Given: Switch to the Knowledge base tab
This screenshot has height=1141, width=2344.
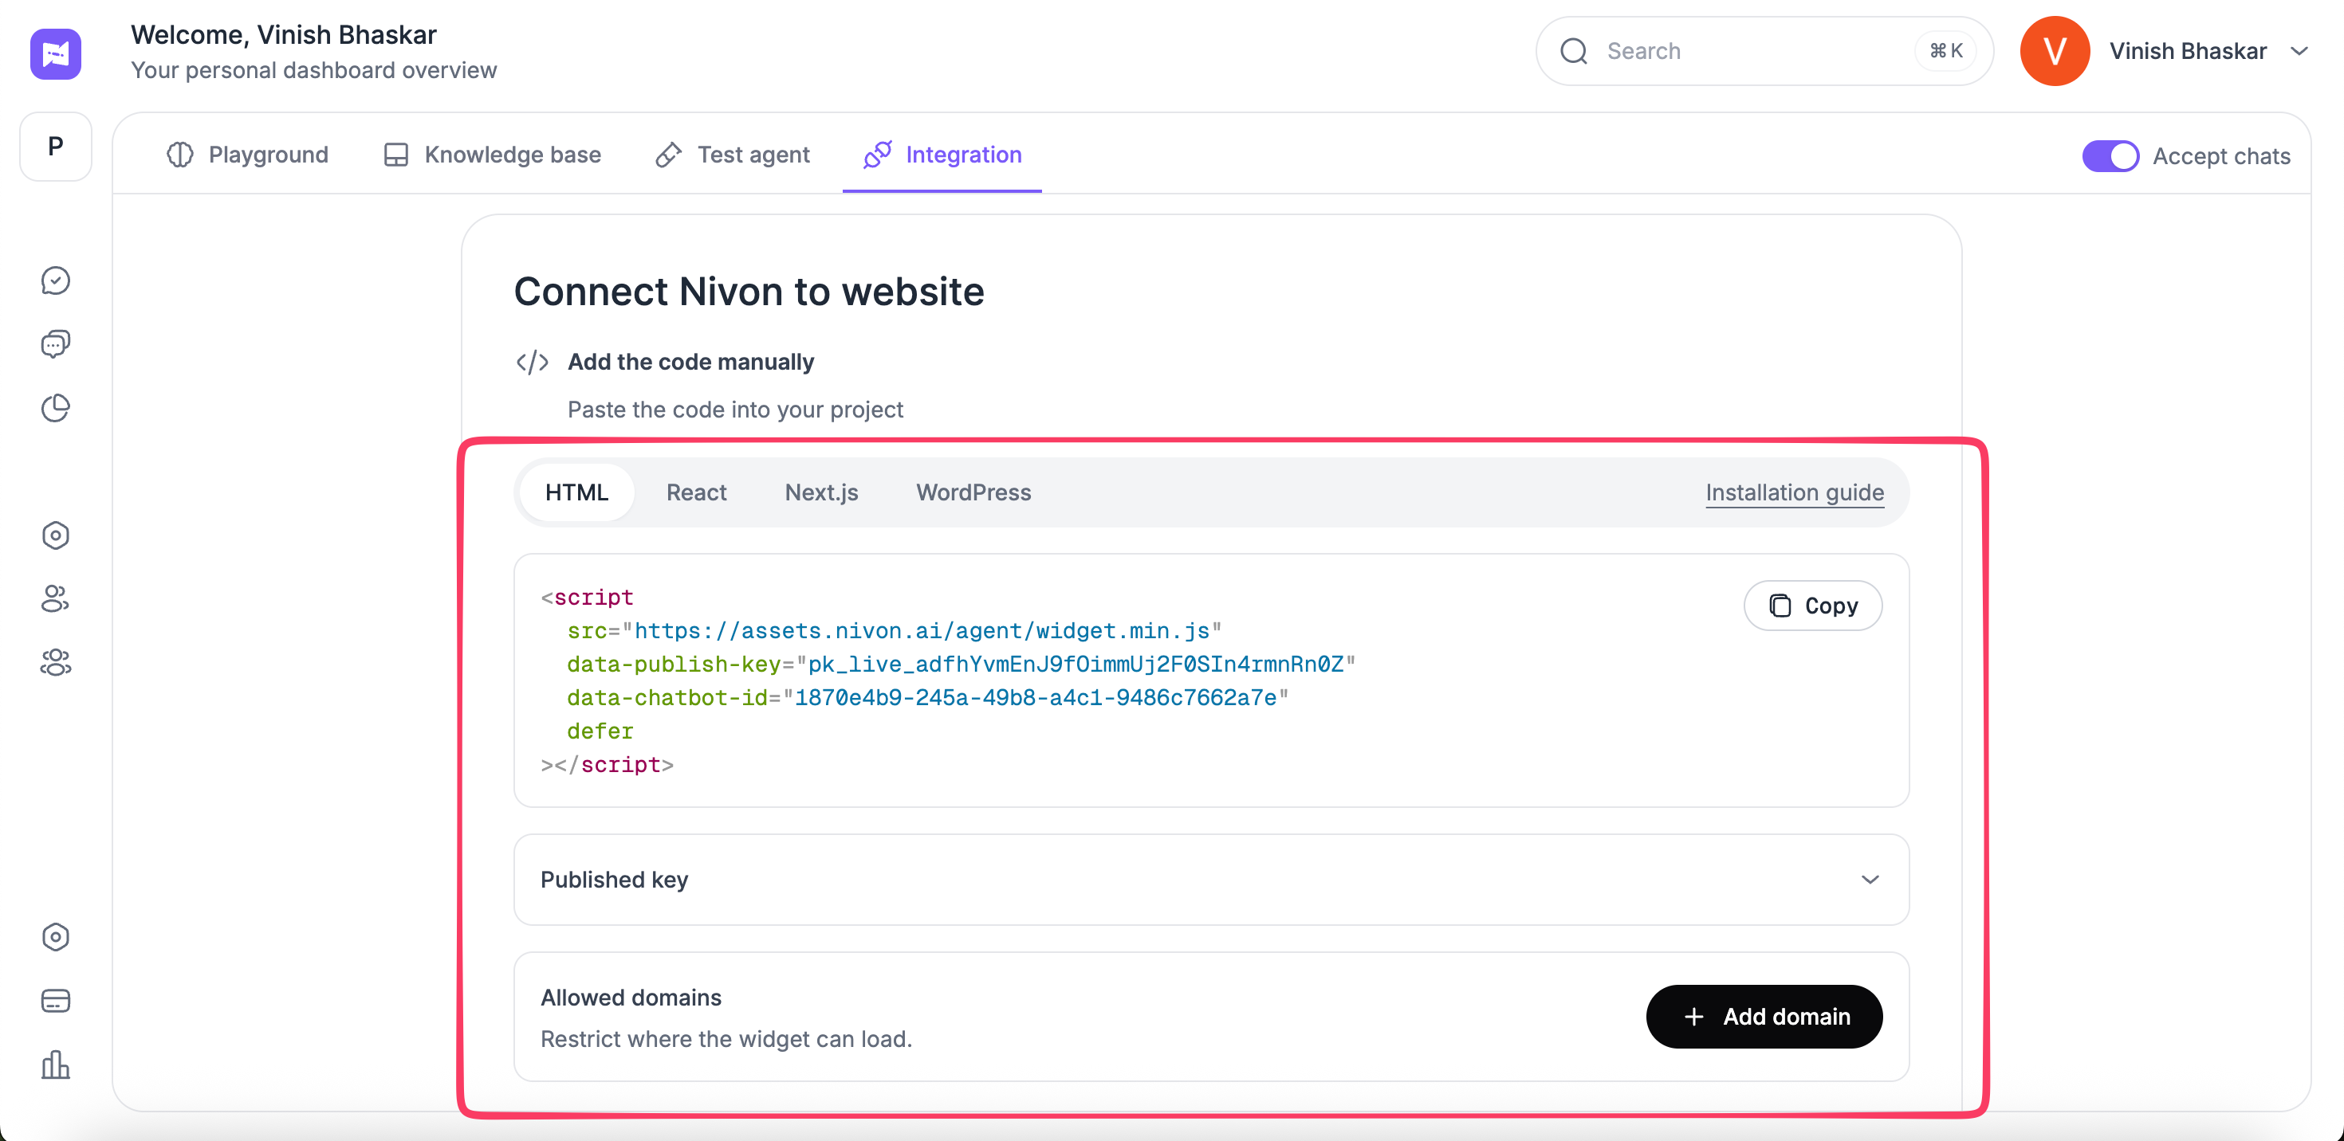Looking at the screenshot, I should (x=492, y=155).
